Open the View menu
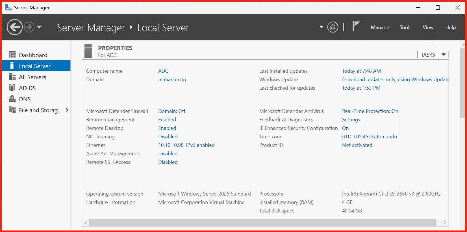The width and height of the screenshot is (467, 232). [428, 27]
